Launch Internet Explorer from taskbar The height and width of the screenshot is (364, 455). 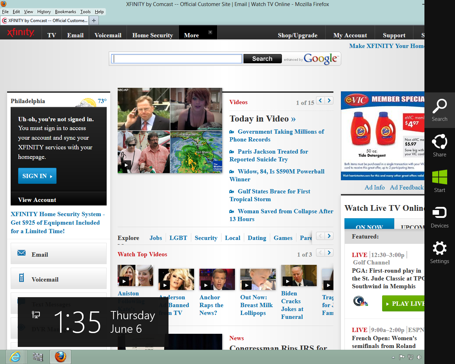[15, 357]
